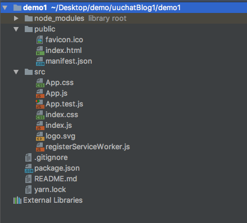Click the node_modules folder icon
This screenshot has height=223, width=247.
click(29, 19)
